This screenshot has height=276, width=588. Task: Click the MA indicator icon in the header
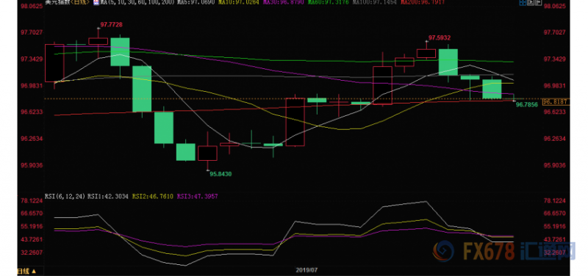(x=96, y=2)
